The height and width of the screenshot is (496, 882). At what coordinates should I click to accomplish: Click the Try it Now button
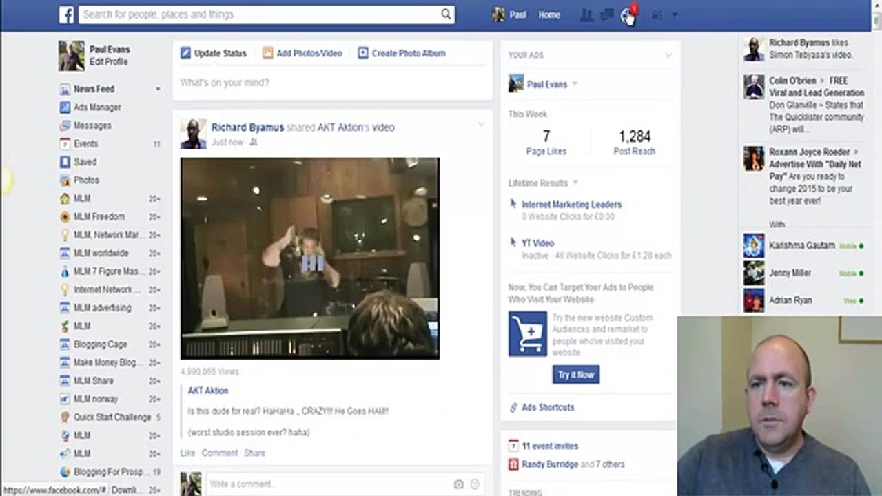pyautogui.click(x=575, y=375)
